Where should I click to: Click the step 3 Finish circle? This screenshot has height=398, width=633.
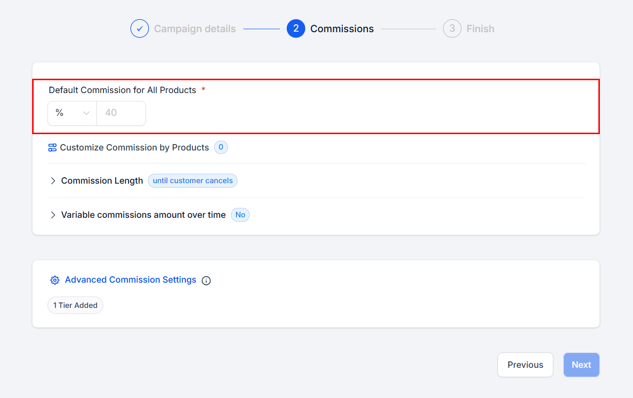pyautogui.click(x=452, y=29)
